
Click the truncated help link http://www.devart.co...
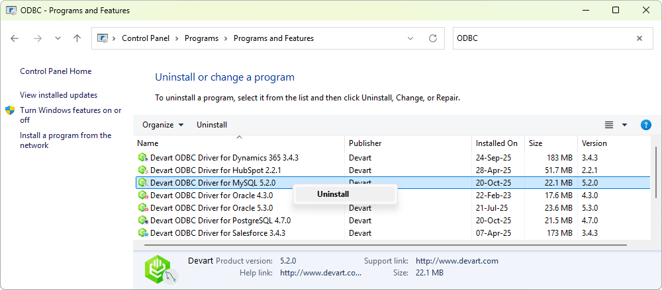321,273
